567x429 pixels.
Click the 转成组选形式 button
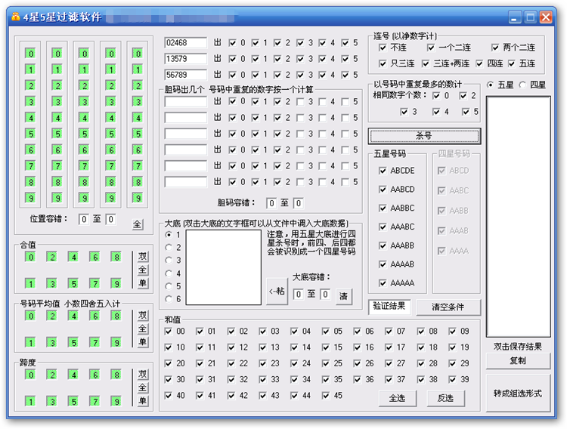tap(518, 394)
